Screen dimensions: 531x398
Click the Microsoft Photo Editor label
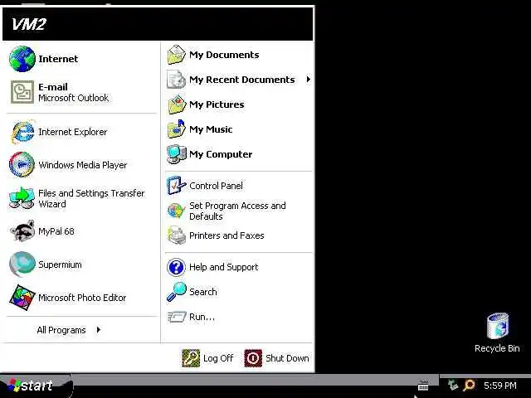82,298
